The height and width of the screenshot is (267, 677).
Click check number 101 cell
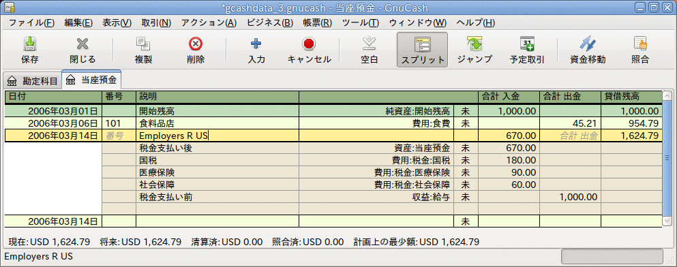119,123
